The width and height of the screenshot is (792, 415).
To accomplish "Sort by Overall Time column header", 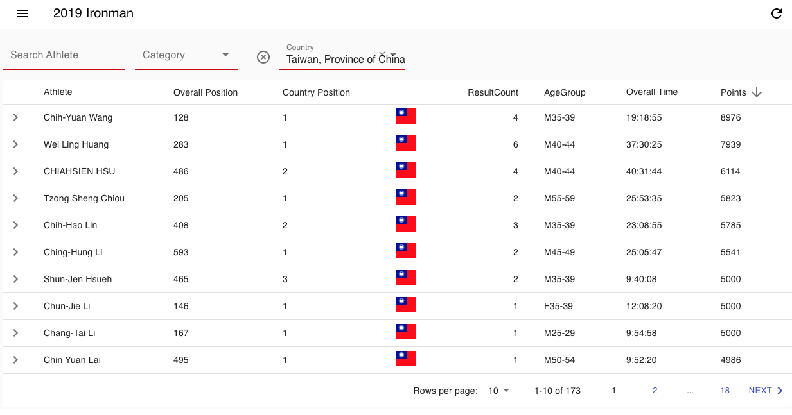I will click(x=652, y=92).
